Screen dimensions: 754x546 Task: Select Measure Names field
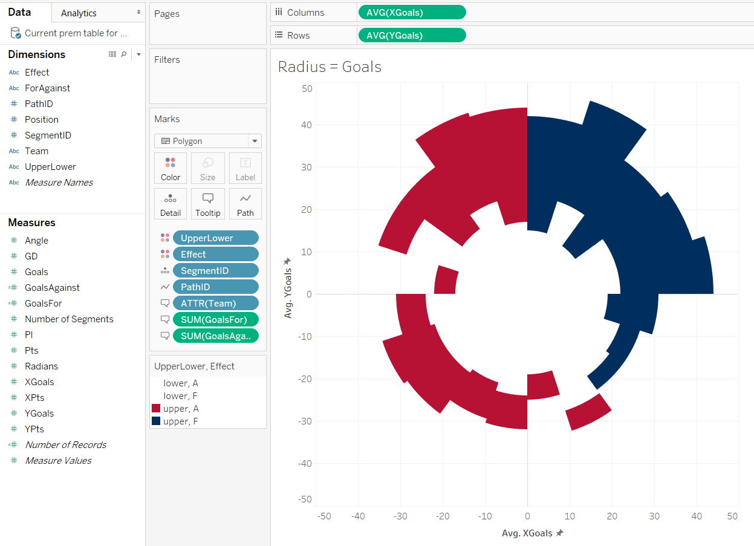59,182
